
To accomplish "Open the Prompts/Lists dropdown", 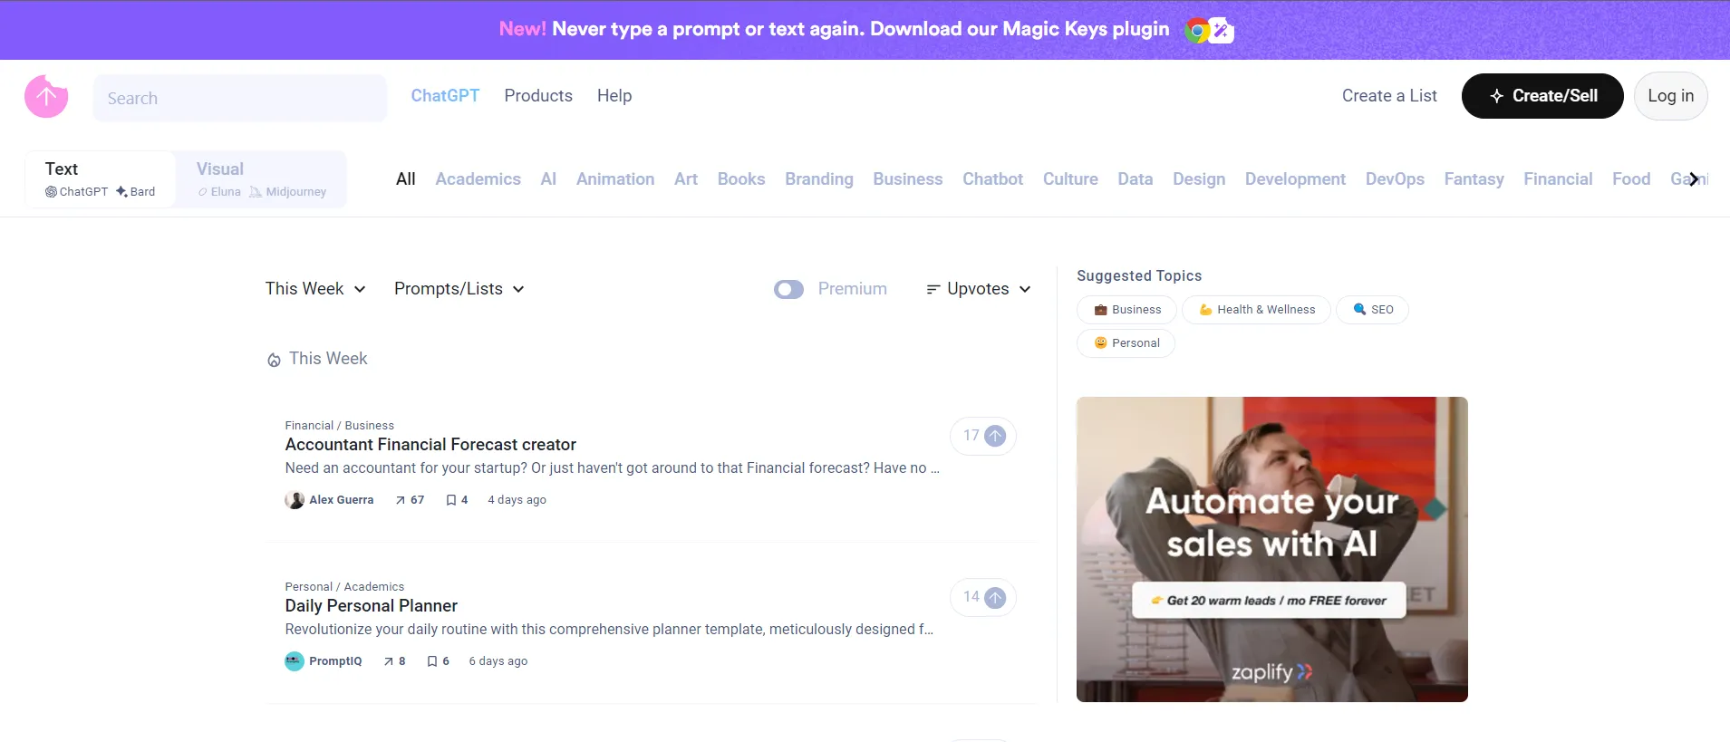I will (x=459, y=289).
